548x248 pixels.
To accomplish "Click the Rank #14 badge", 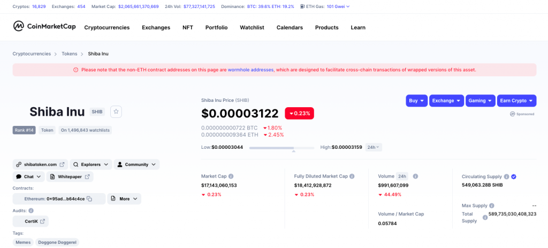I will pos(24,130).
